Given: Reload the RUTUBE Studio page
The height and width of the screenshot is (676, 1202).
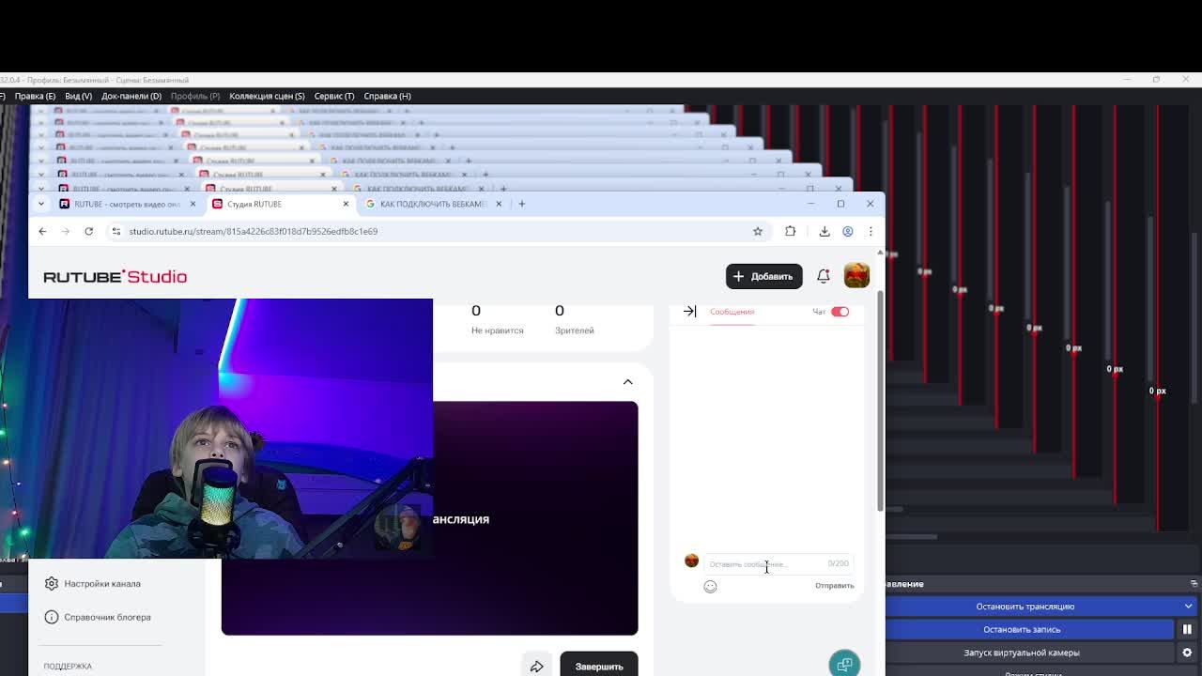Looking at the screenshot, I should (88, 231).
